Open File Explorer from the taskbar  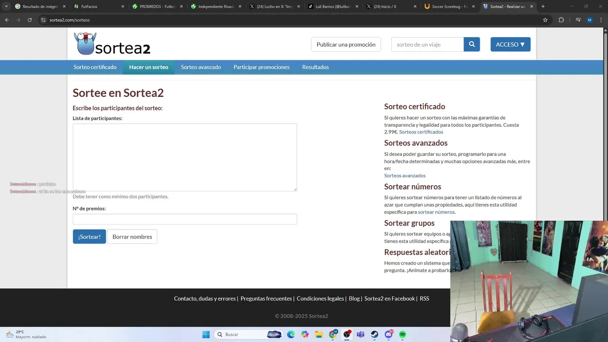point(319,334)
